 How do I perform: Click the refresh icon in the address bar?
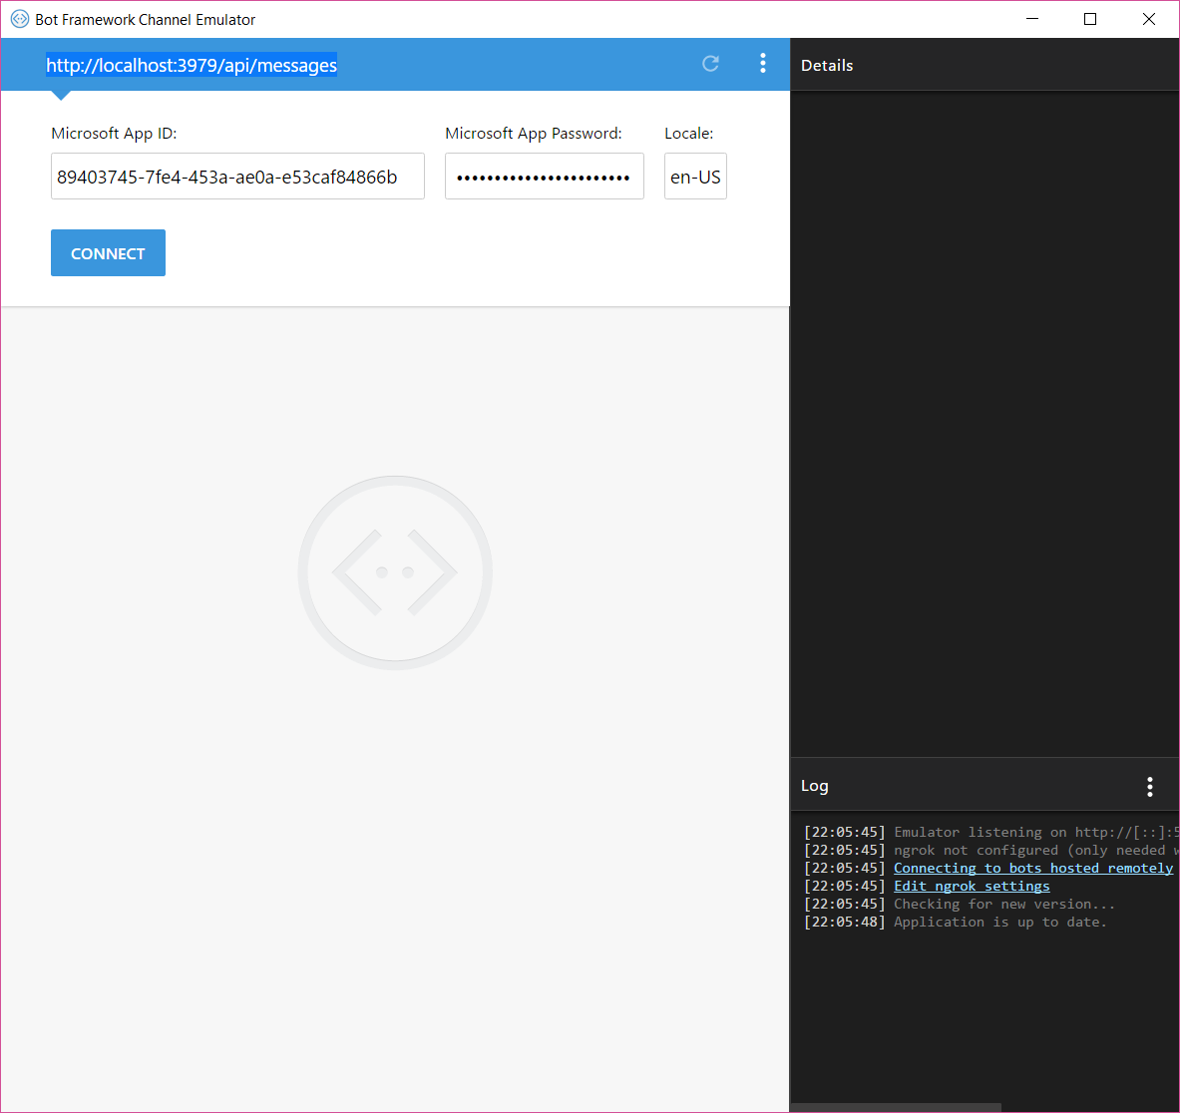click(x=710, y=64)
